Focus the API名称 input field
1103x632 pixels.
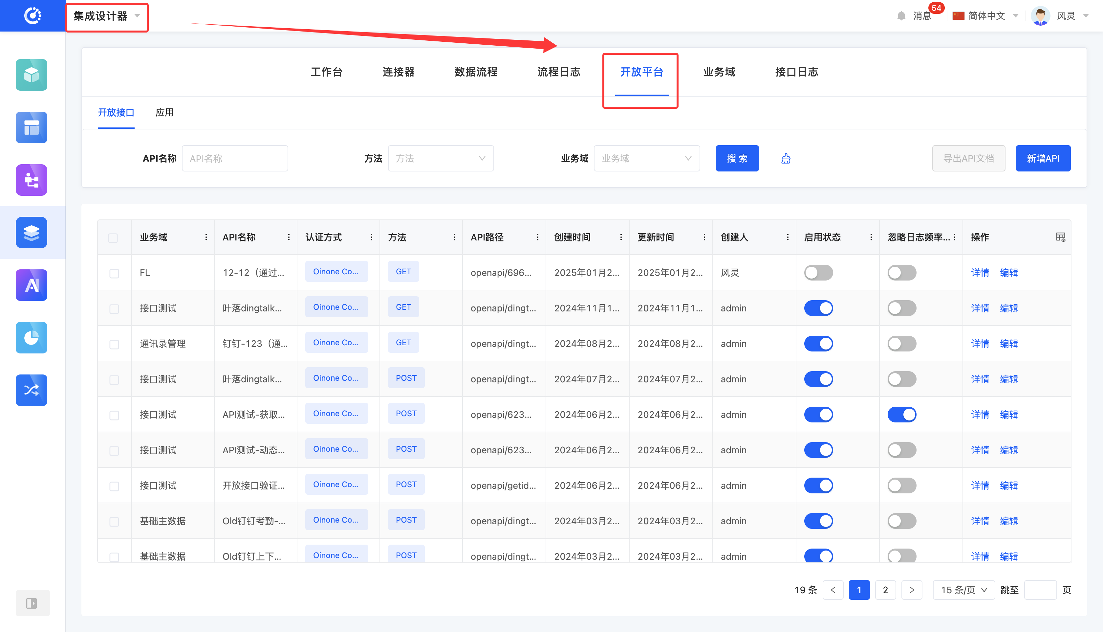[x=235, y=158]
